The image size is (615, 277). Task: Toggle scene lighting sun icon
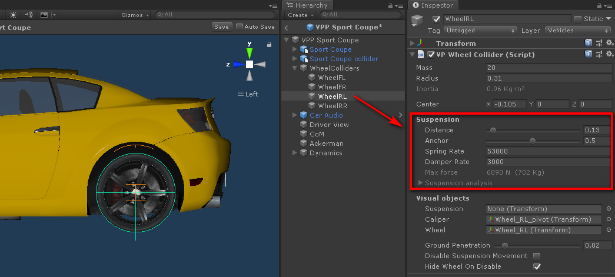click(13, 15)
